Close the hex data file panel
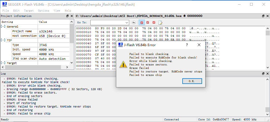 (x=268, y=16)
